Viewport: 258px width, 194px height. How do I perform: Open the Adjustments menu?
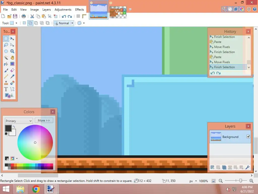(63, 10)
